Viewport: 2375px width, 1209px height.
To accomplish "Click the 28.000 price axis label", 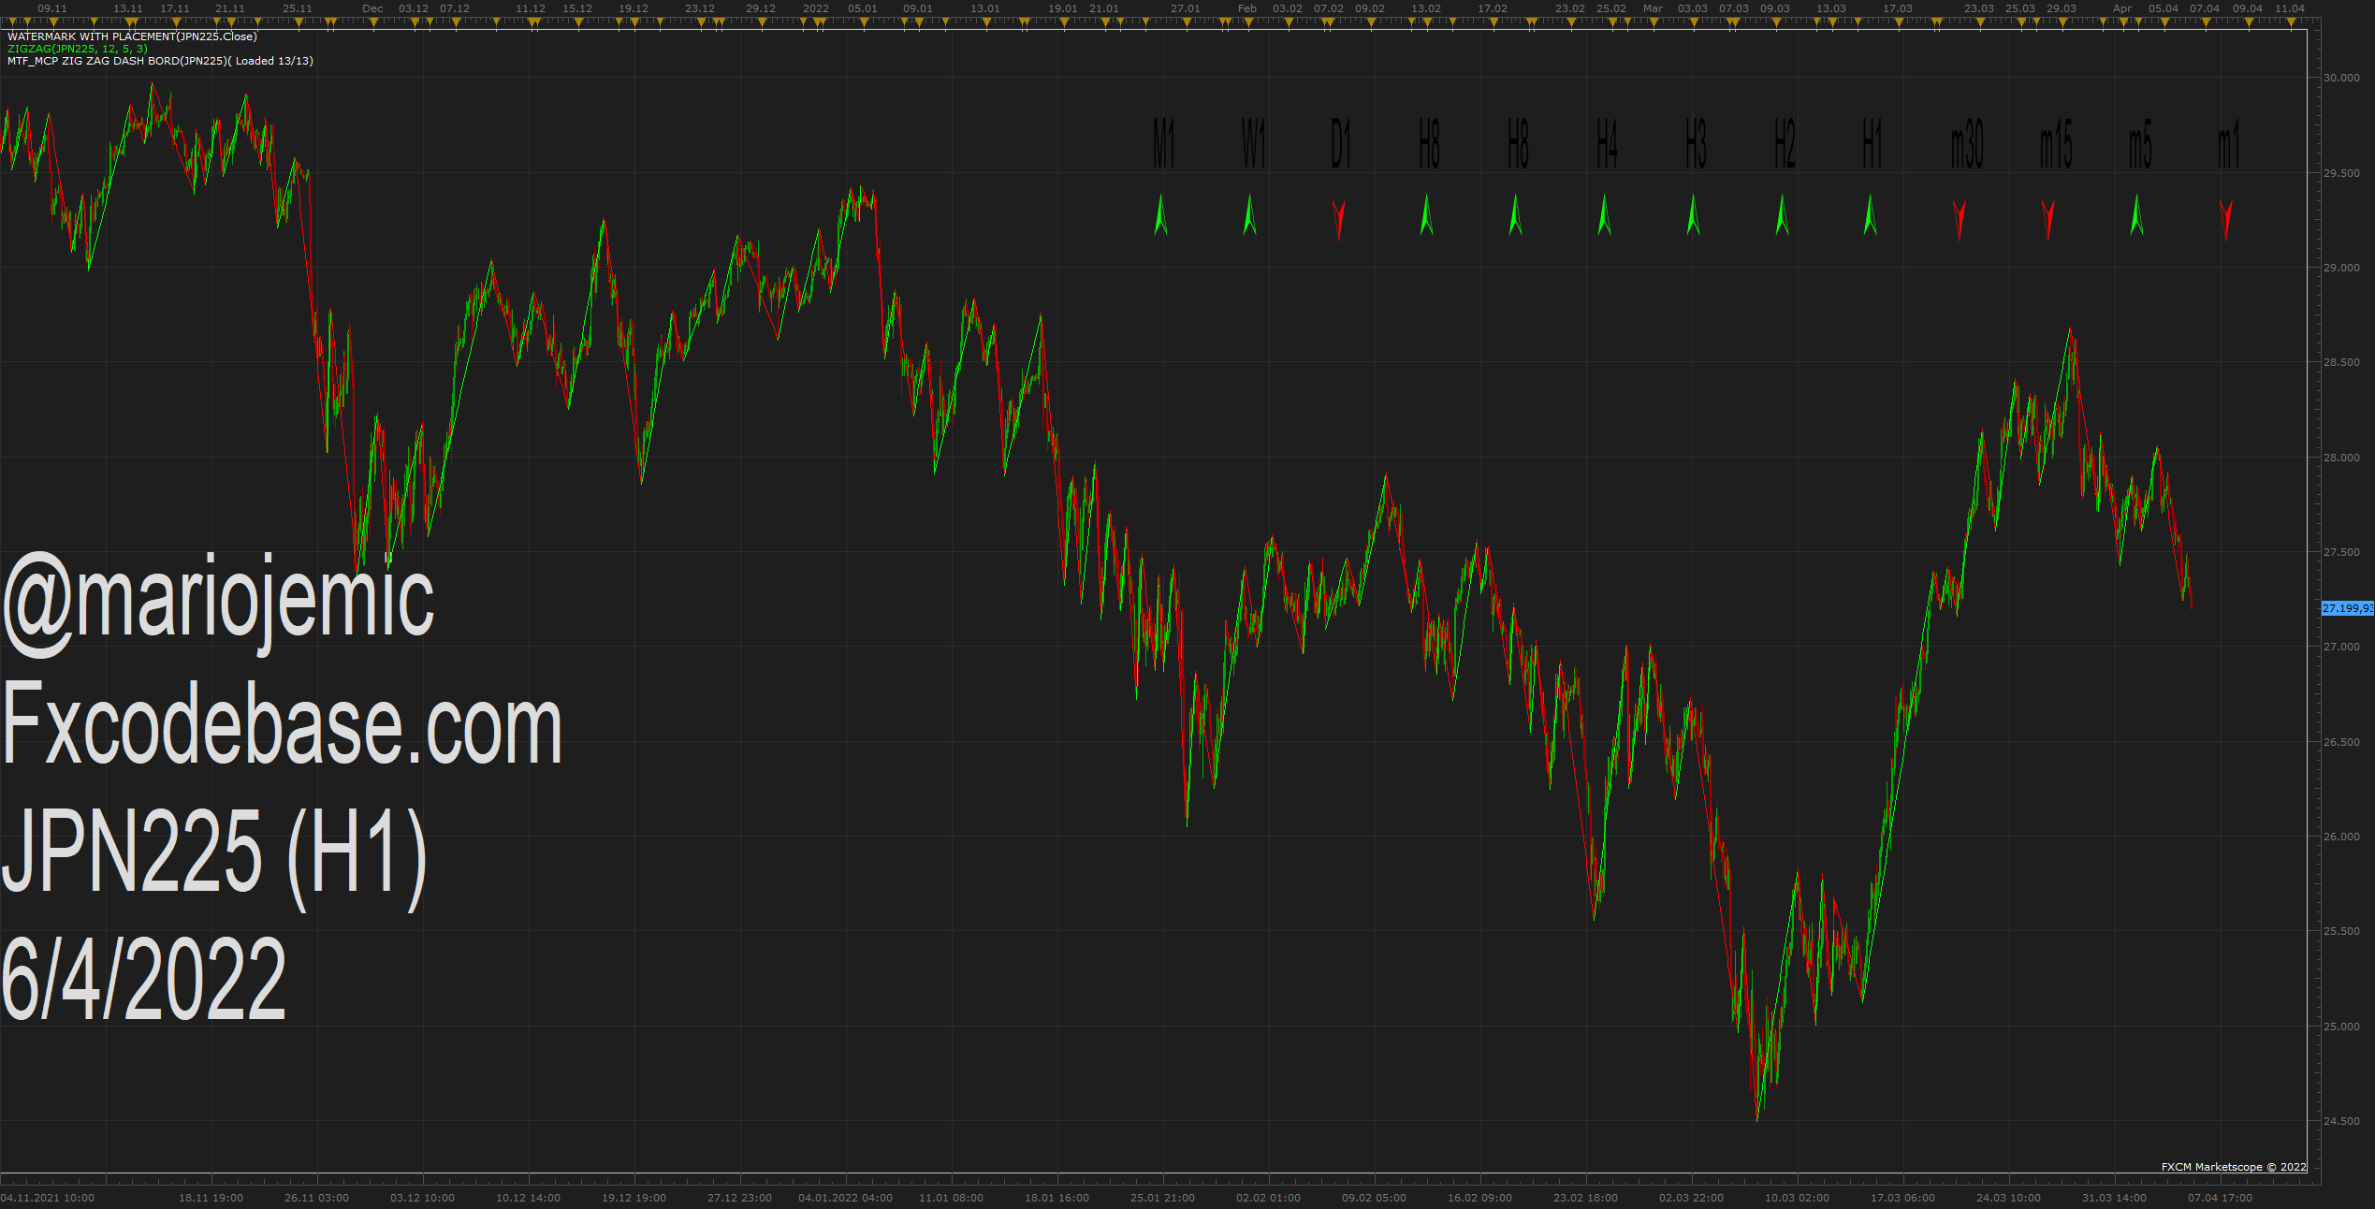I will (2341, 458).
